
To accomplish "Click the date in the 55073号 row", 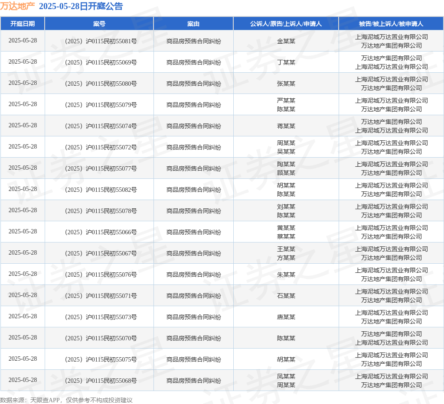I will 23,316.
